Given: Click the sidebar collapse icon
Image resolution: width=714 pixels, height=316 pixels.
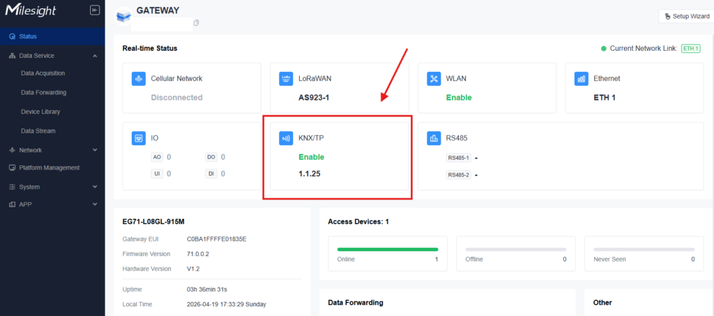Looking at the screenshot, I should coord(95,11).
